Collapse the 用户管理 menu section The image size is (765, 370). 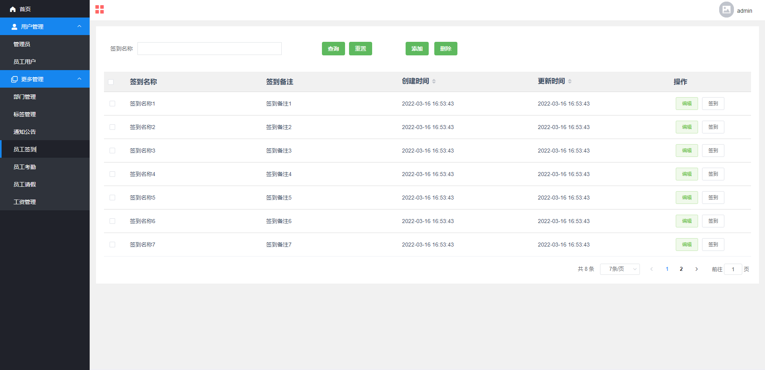coord(79,27)
